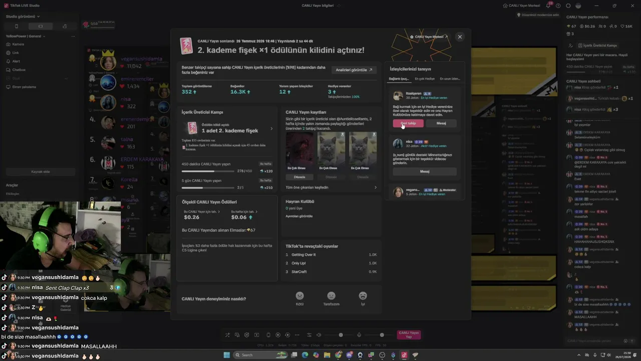Open itsalqeren's profile avatar
The width and height of the screenshot is (641, 361).
pos(398,96)
